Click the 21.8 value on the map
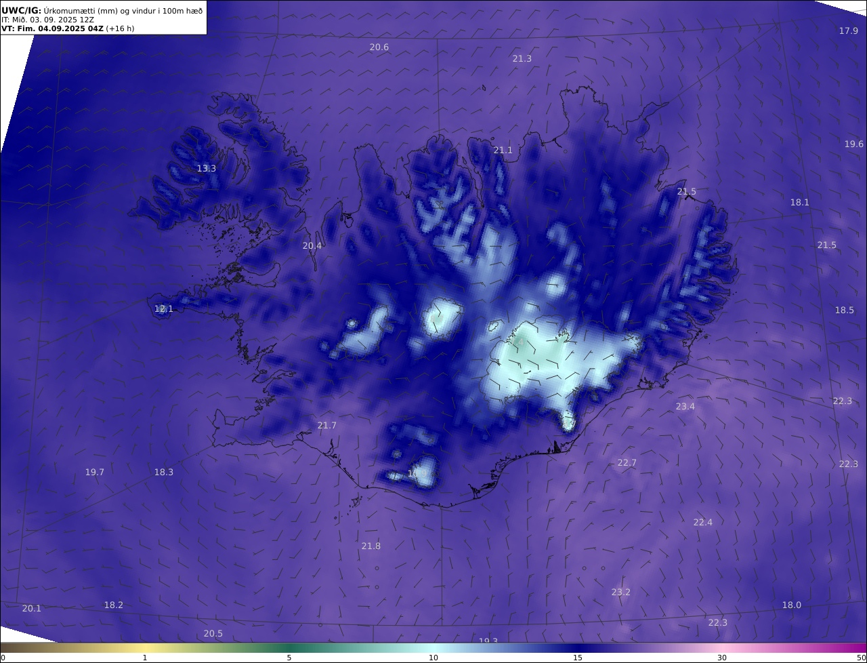The image size is (867, 663). [371, 546]
